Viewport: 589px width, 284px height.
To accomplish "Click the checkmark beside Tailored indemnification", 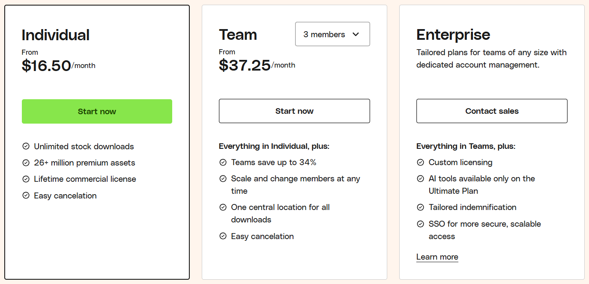I will (x=420, y=207).
